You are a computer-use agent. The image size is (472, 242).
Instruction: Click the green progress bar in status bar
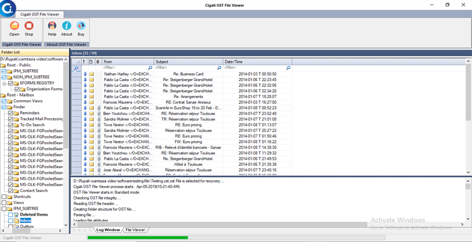(138, 238)
